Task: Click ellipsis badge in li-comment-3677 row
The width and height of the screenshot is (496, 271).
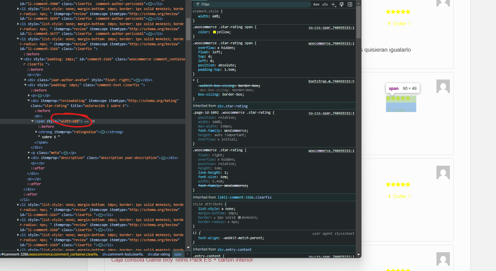Action: coord(150,34)
